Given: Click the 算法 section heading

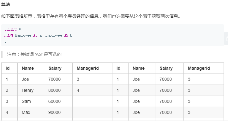Looking at the screenshot, I should (6, 4).
